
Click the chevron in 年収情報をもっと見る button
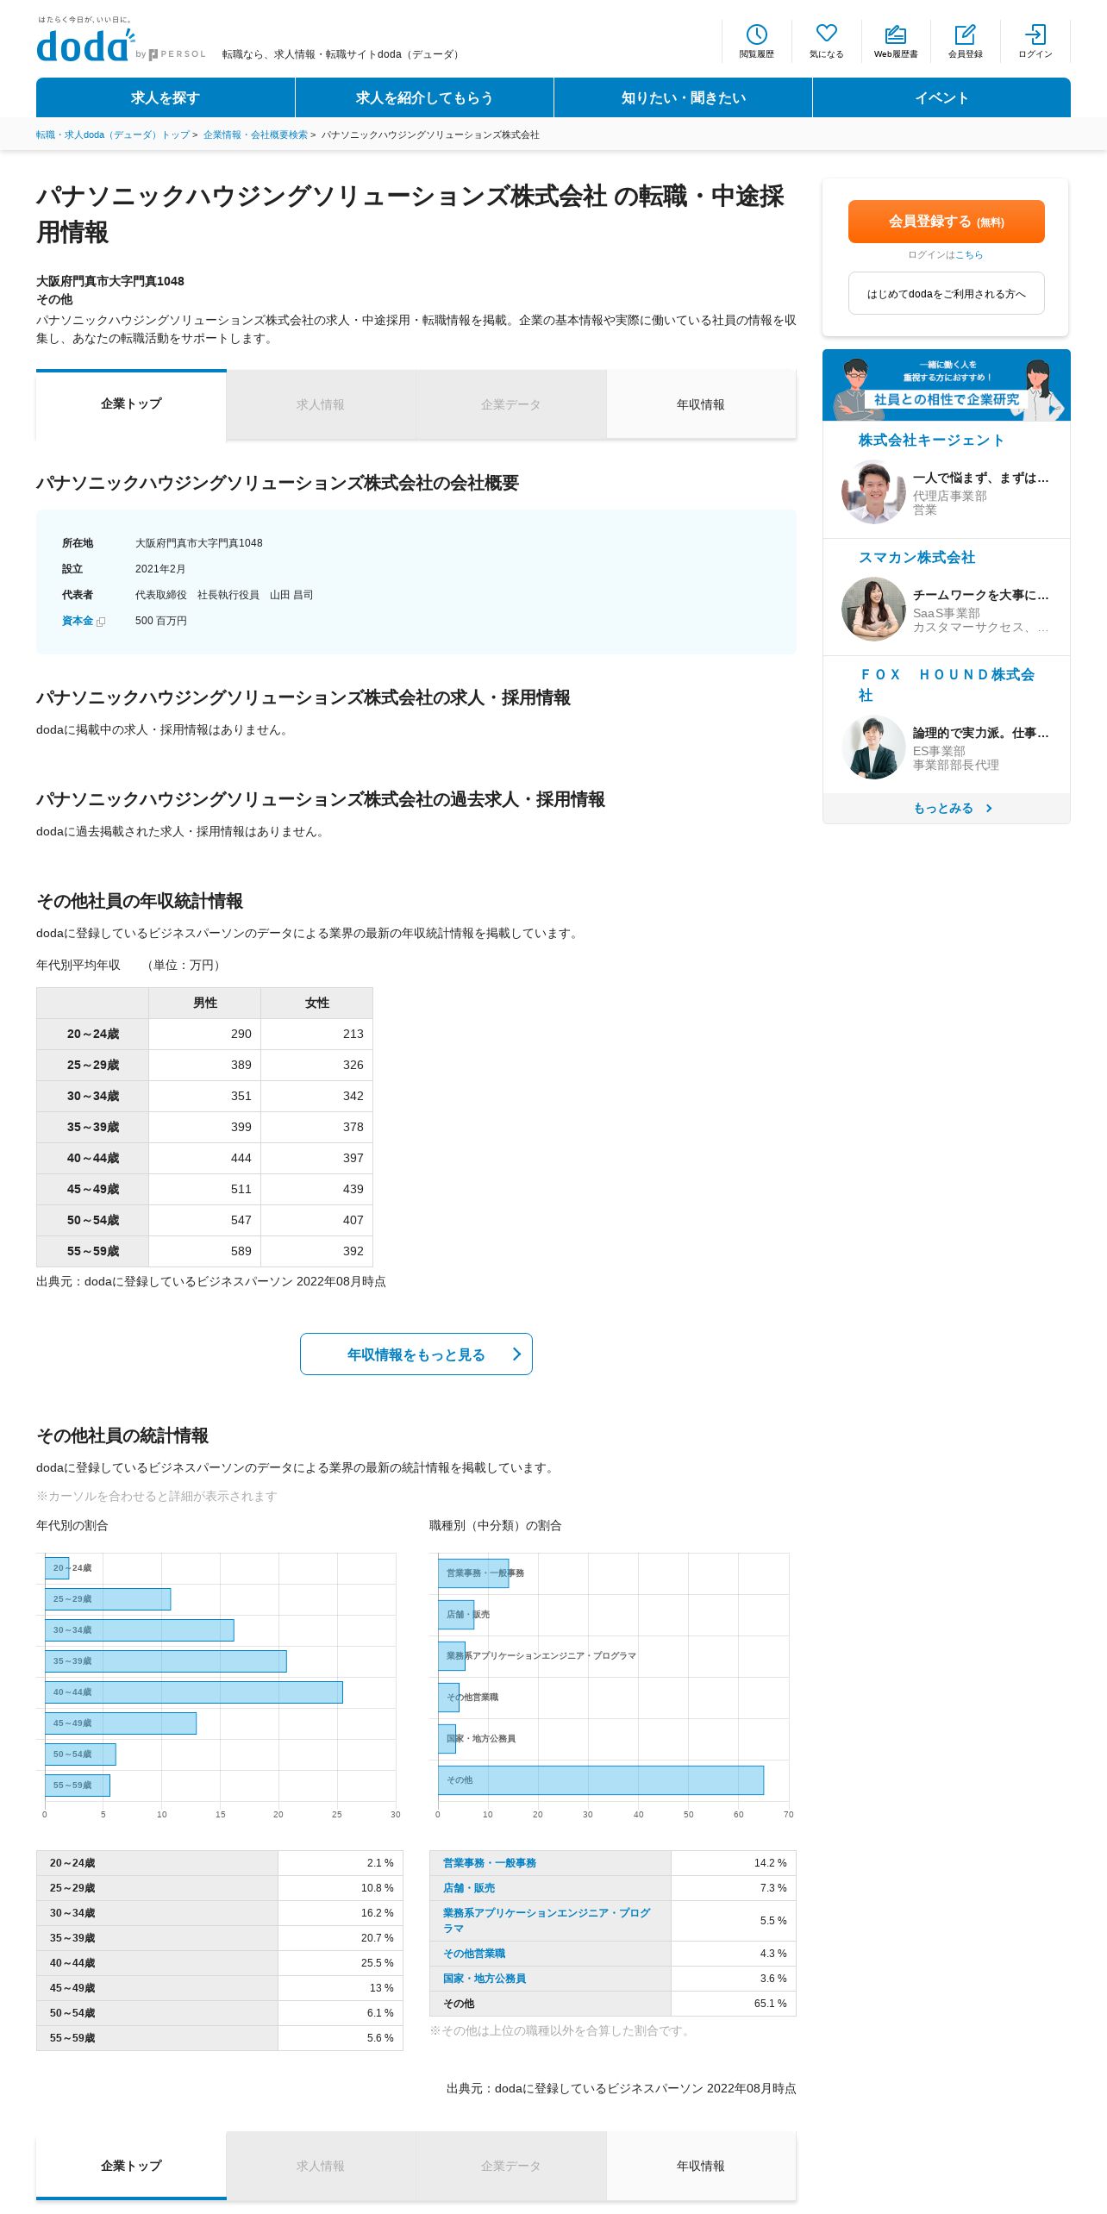tap(516, 1354)
